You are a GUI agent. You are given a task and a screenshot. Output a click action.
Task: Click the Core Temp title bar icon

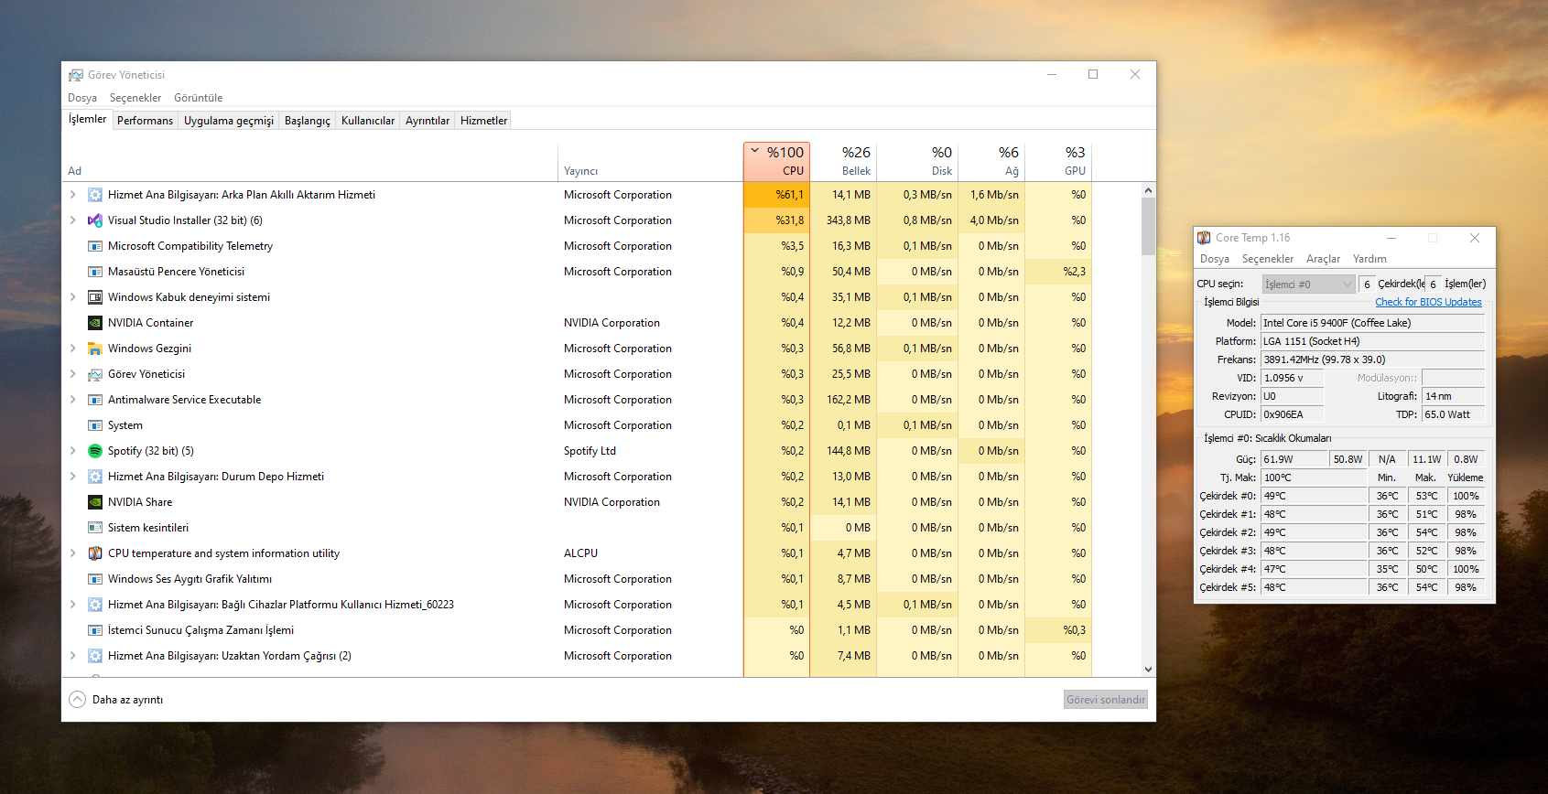point(1204,238)
